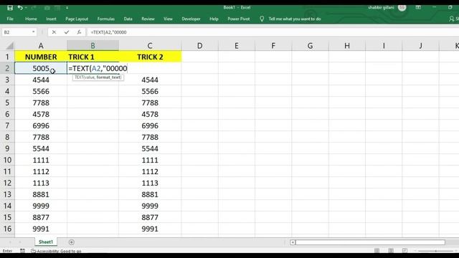Open the Developer tab
459x258 pixels.
point(191,19)
